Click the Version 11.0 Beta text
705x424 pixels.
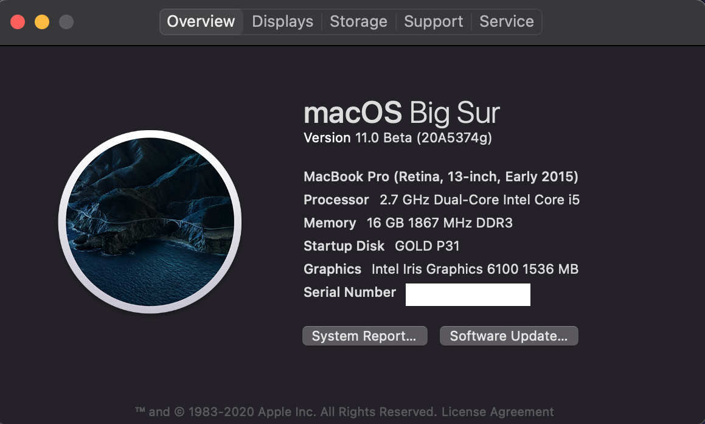[x=398, y=137]
